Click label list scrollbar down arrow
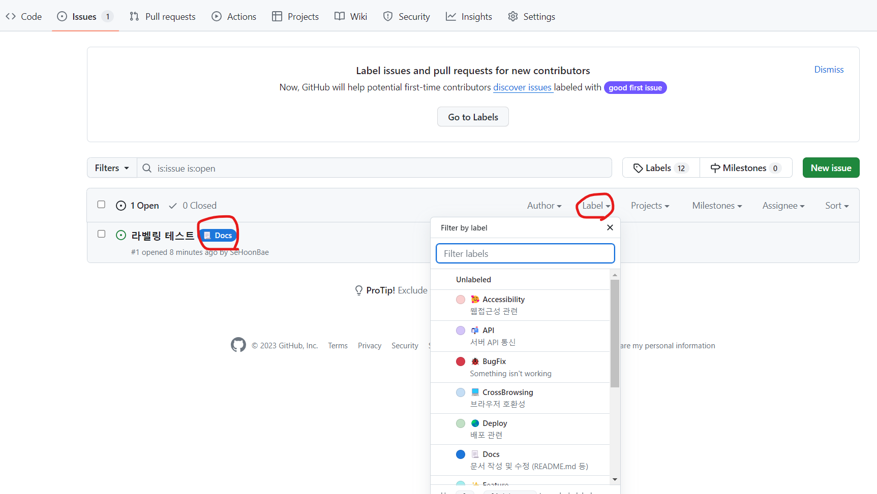The image size is (877, 494). (615, 479)
